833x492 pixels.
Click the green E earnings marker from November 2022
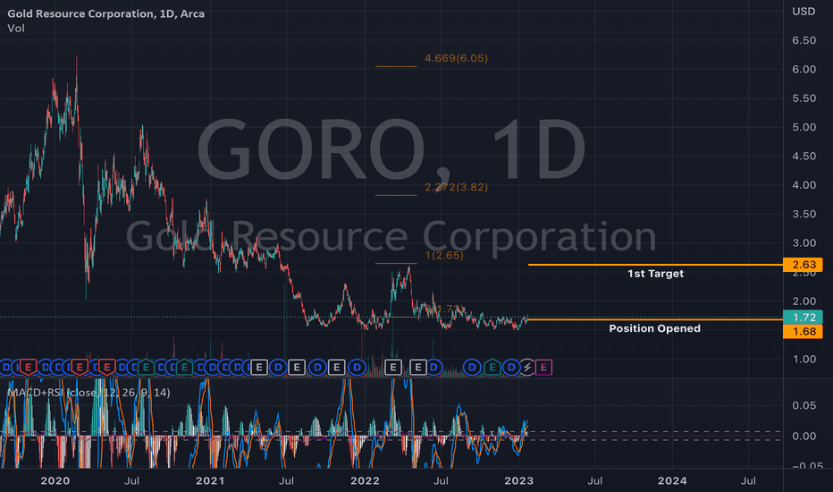pyautogui.click(x=492, y=367)
